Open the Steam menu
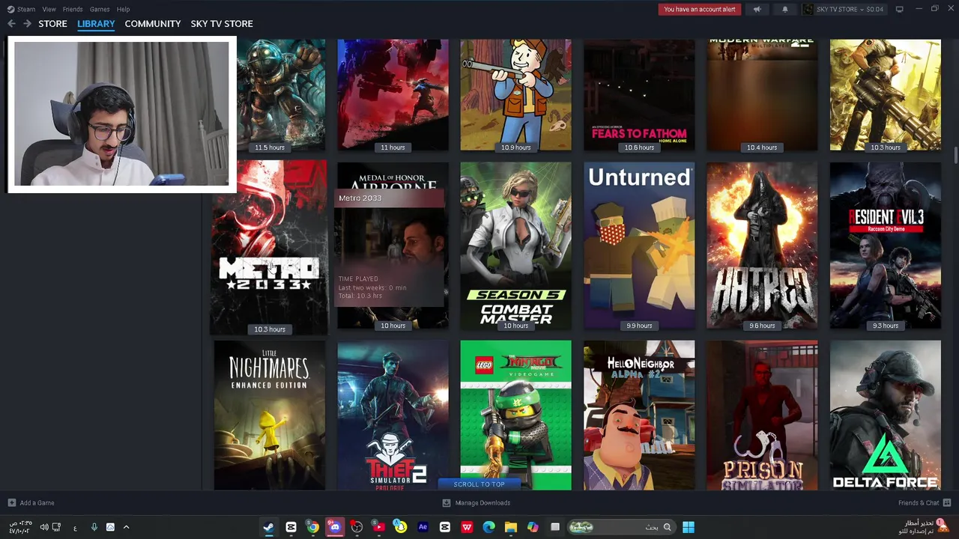This screenshot has height=539, width=959. pyautogui.click(x=26, y=9)
